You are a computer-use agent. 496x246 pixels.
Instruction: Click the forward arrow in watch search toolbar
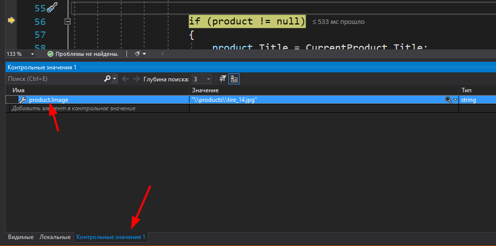[x=136, y=79]
